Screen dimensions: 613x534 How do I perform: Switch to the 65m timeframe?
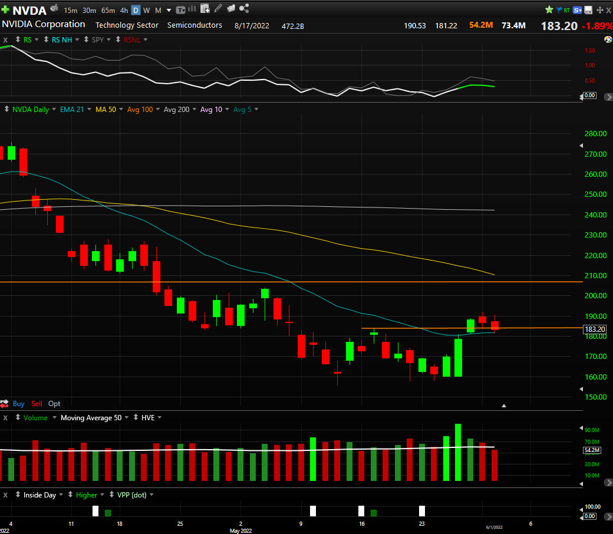tap(108, 11)
